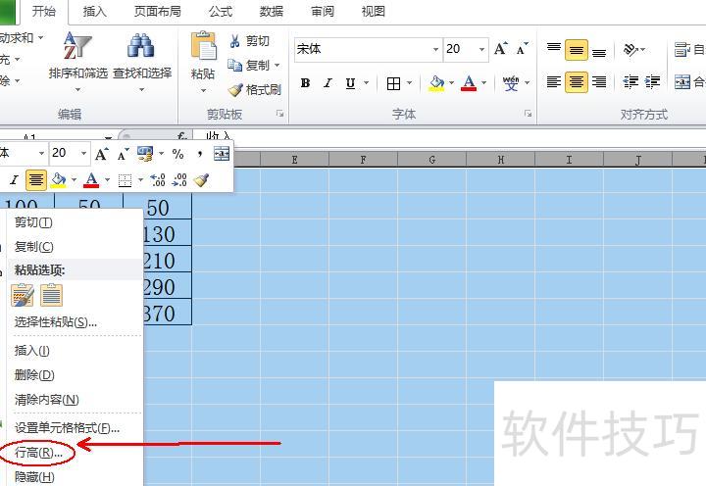The image size is (706, 486).
Task: Open phonetic guide wén icon
Action: click(x=511, y=83)
